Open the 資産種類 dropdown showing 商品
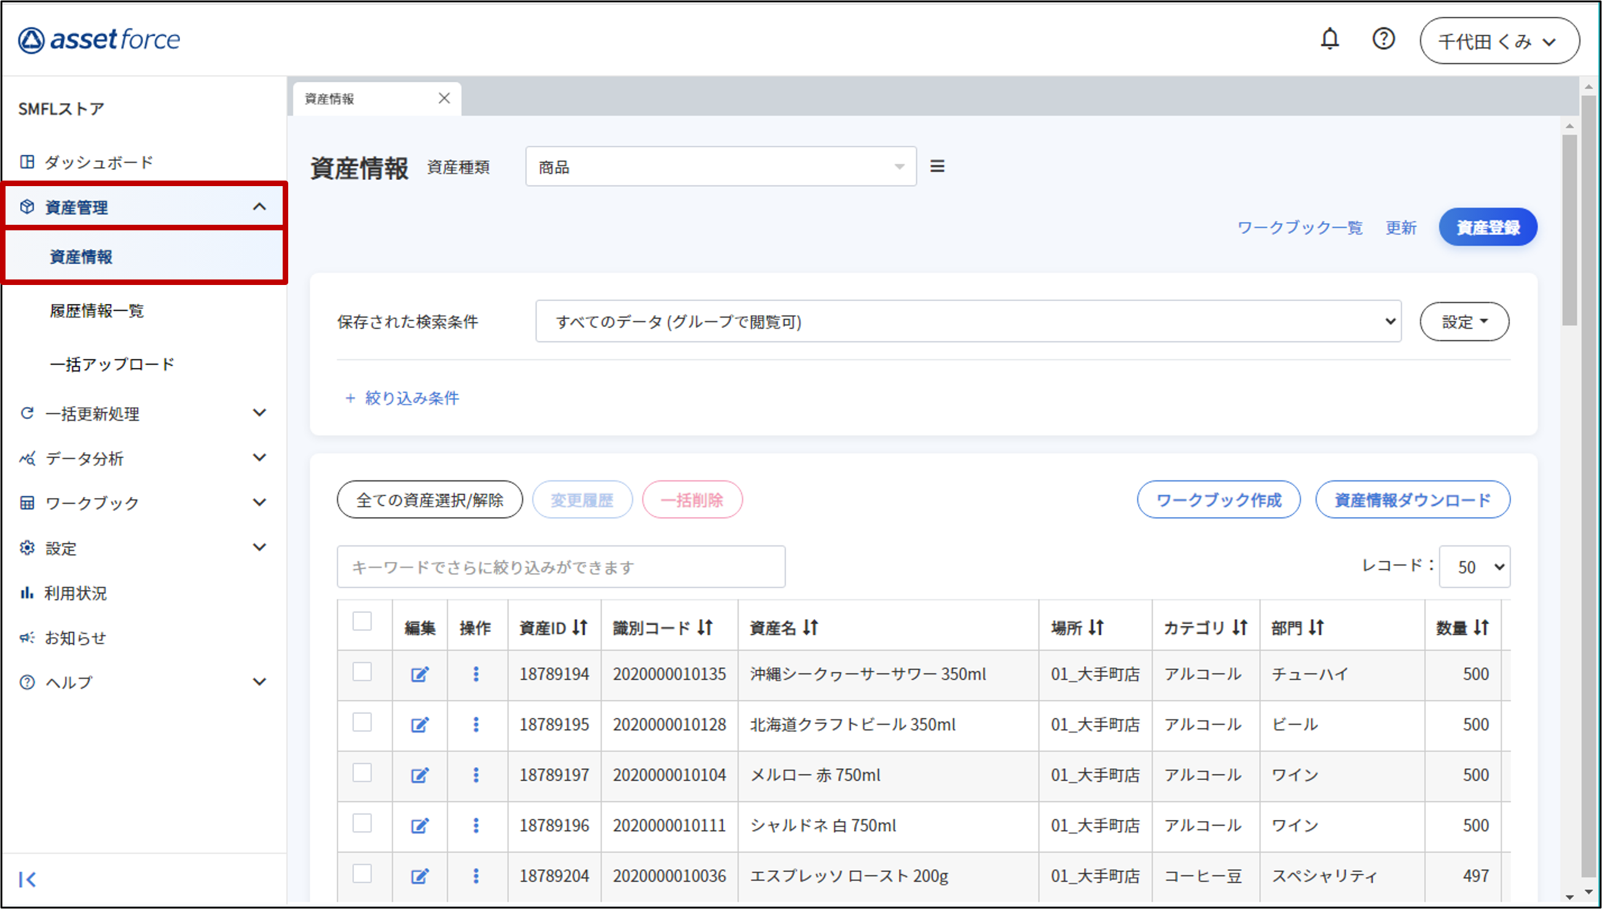The height and width of the screenshot is (909, 1602). coord(721,166)
